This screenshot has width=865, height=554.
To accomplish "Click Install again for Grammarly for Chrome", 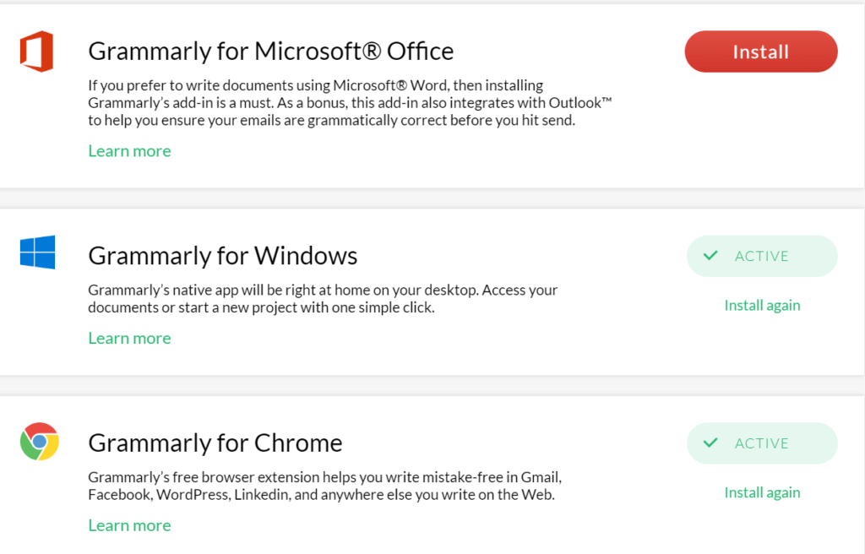I will coord(762,492).
